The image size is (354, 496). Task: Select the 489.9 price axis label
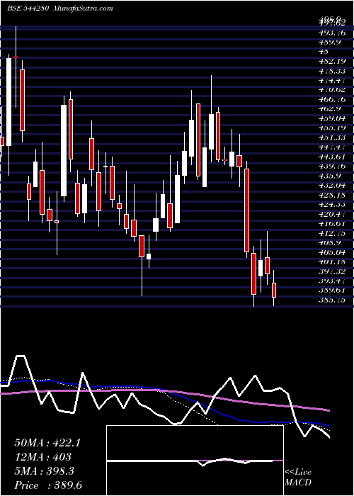[330, 42]
